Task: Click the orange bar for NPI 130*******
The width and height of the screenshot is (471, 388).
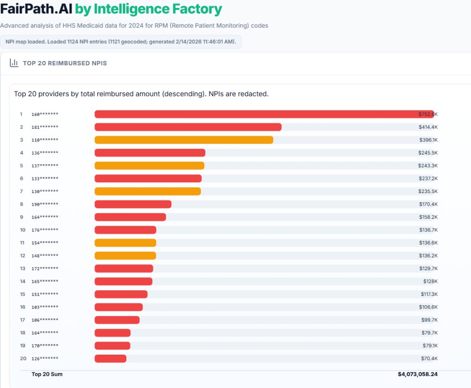Action: (x=147, y=191)
